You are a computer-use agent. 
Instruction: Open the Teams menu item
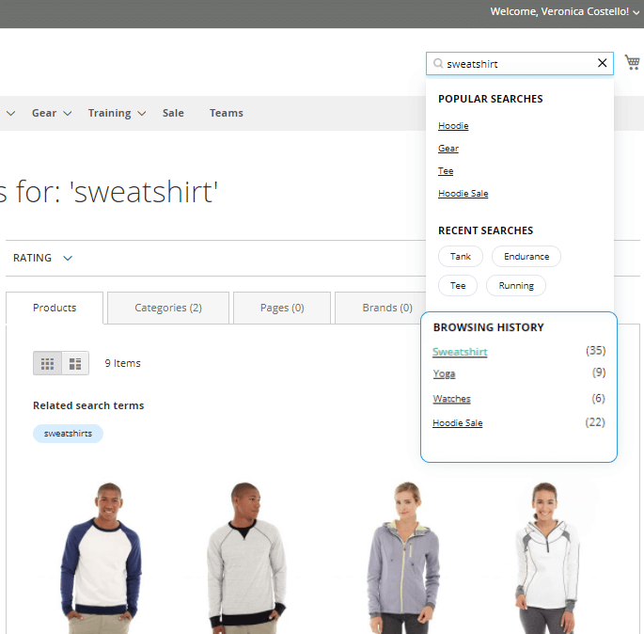[x=226, y=113]
